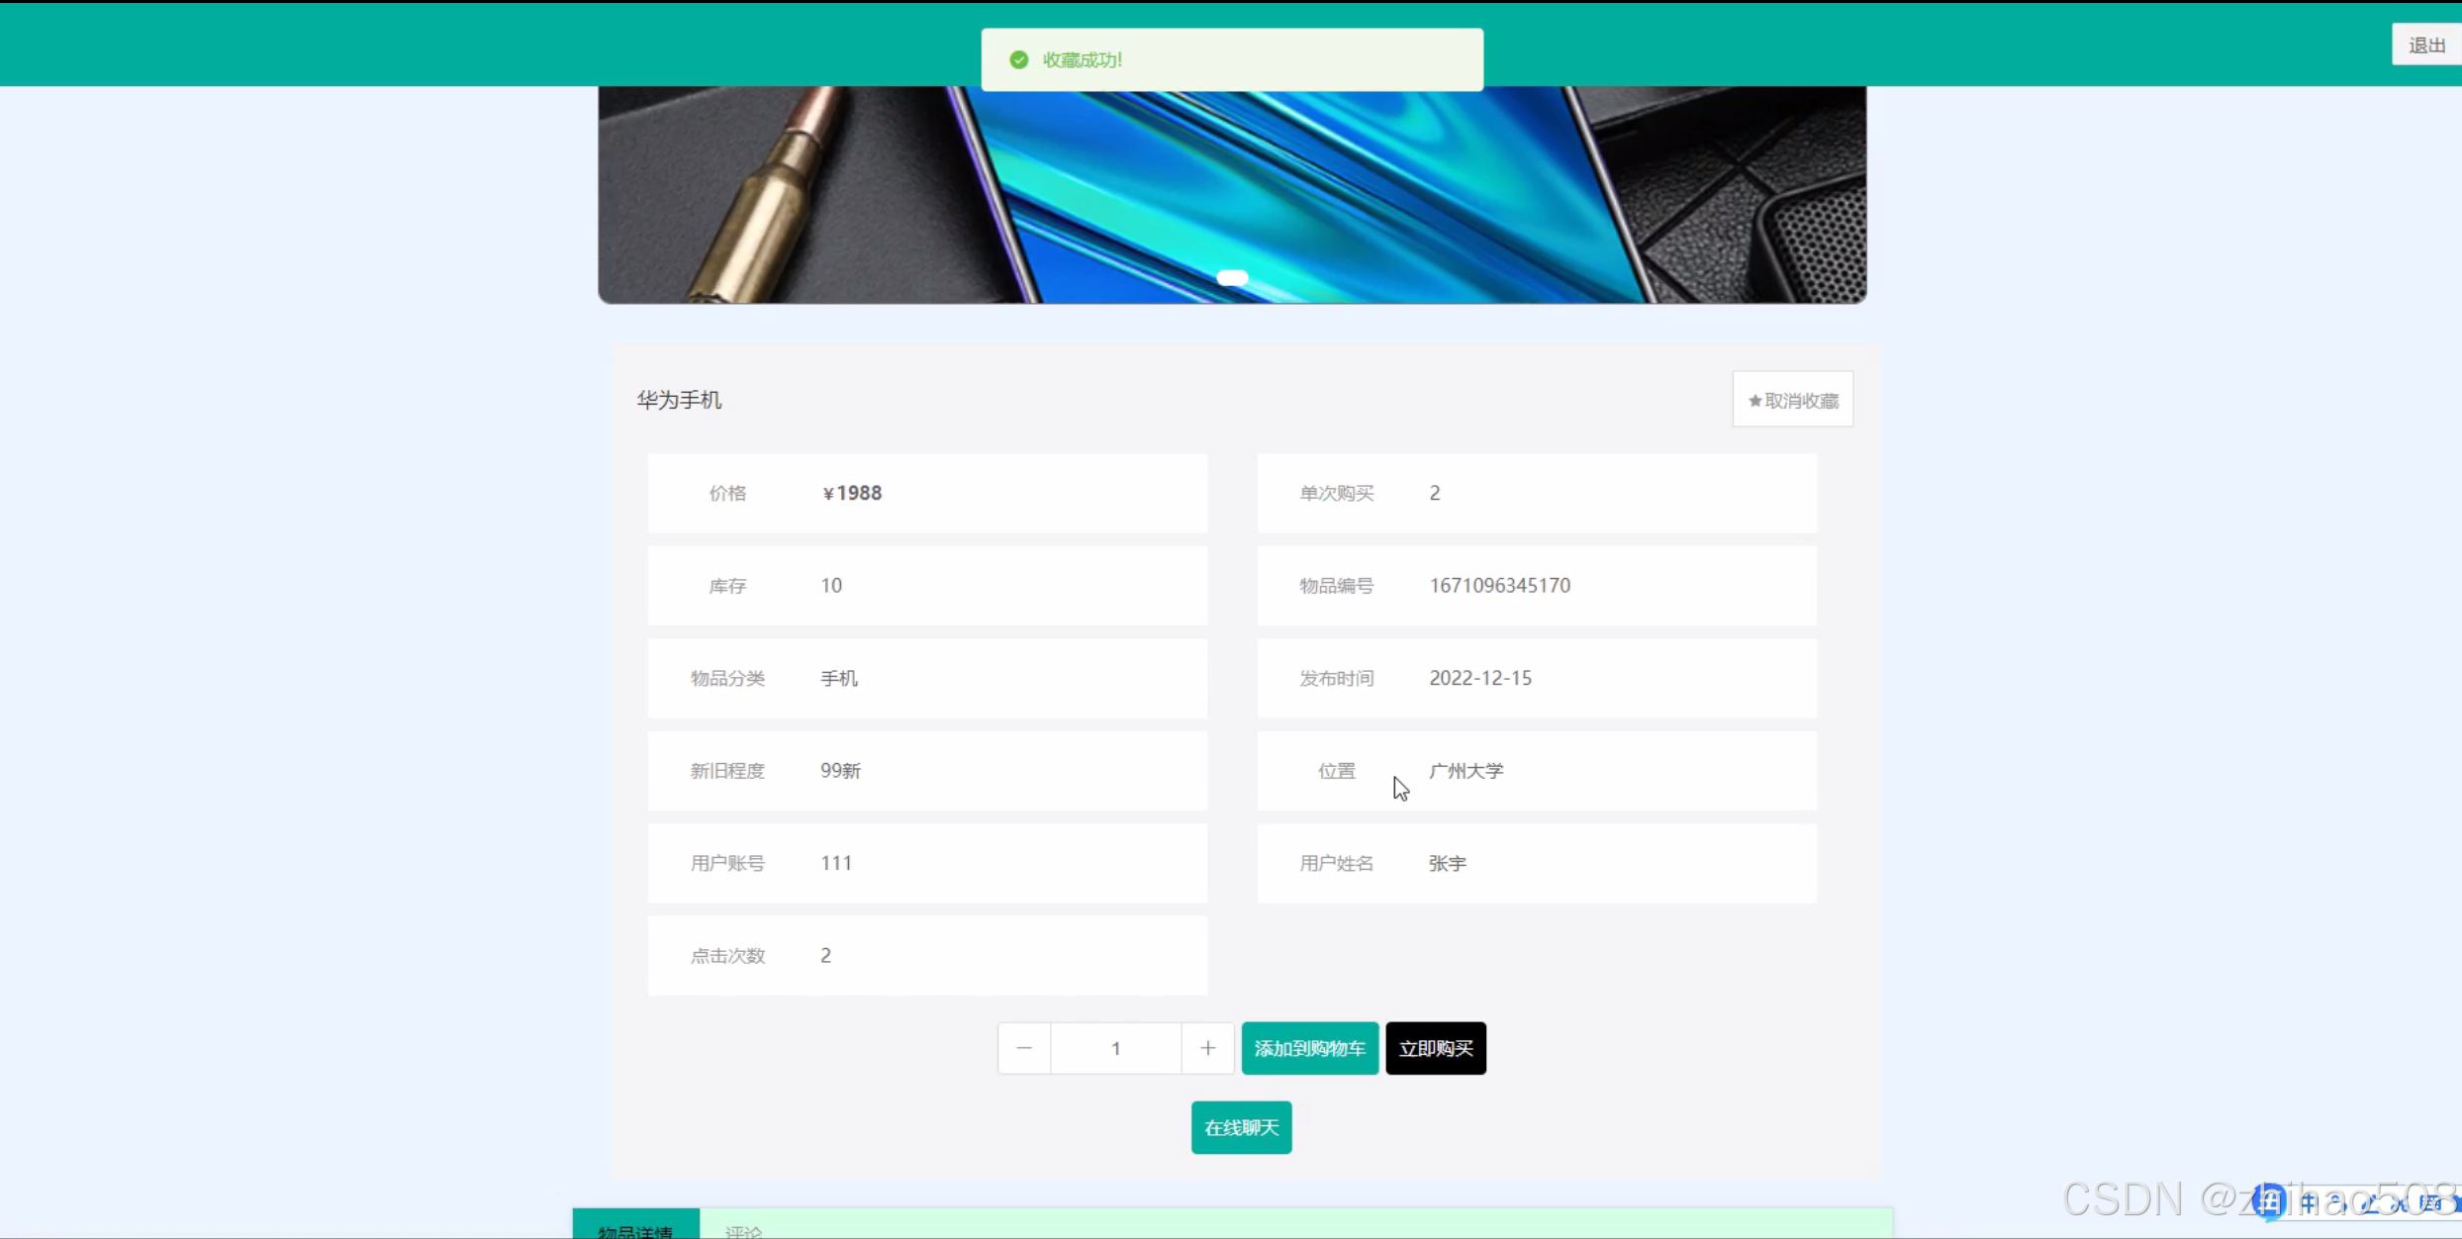Click the blue input method logo icon

point(2268,1202)
